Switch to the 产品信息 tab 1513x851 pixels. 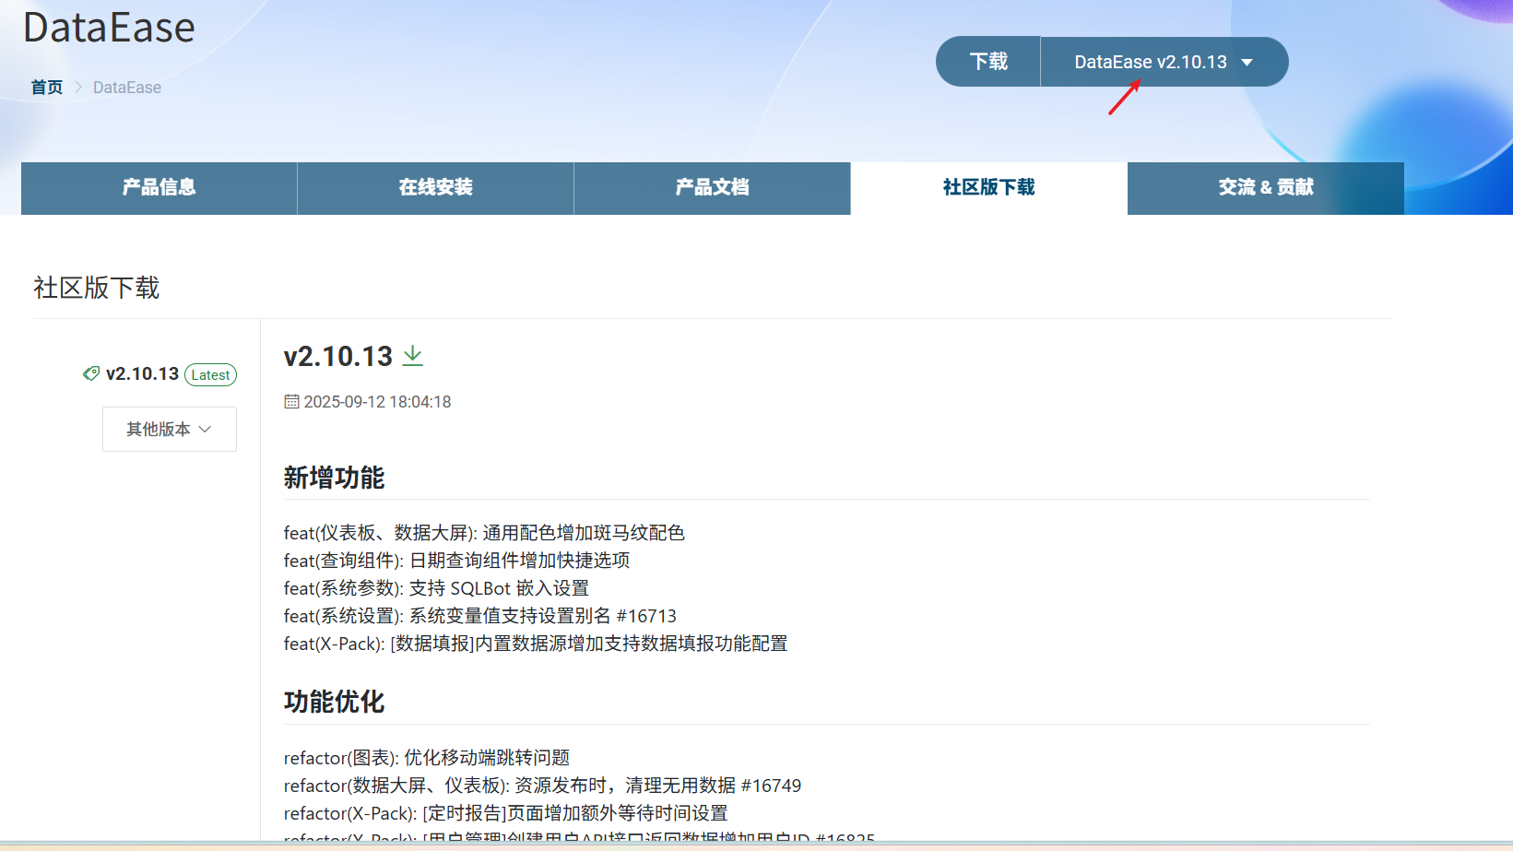pos(158,187)
